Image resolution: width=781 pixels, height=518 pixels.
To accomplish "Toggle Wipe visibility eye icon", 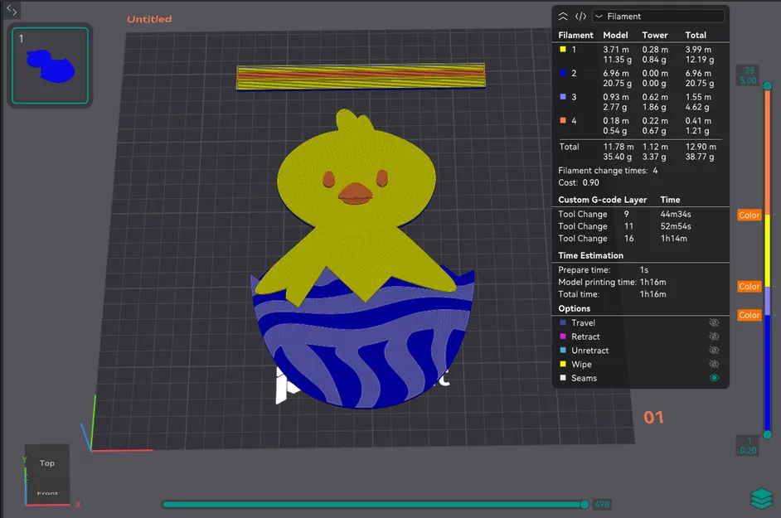I will point(714,364).
